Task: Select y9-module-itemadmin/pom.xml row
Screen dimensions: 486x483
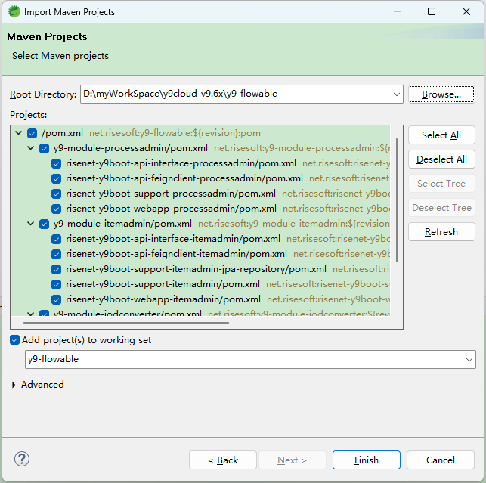Action: coord(122,224)
